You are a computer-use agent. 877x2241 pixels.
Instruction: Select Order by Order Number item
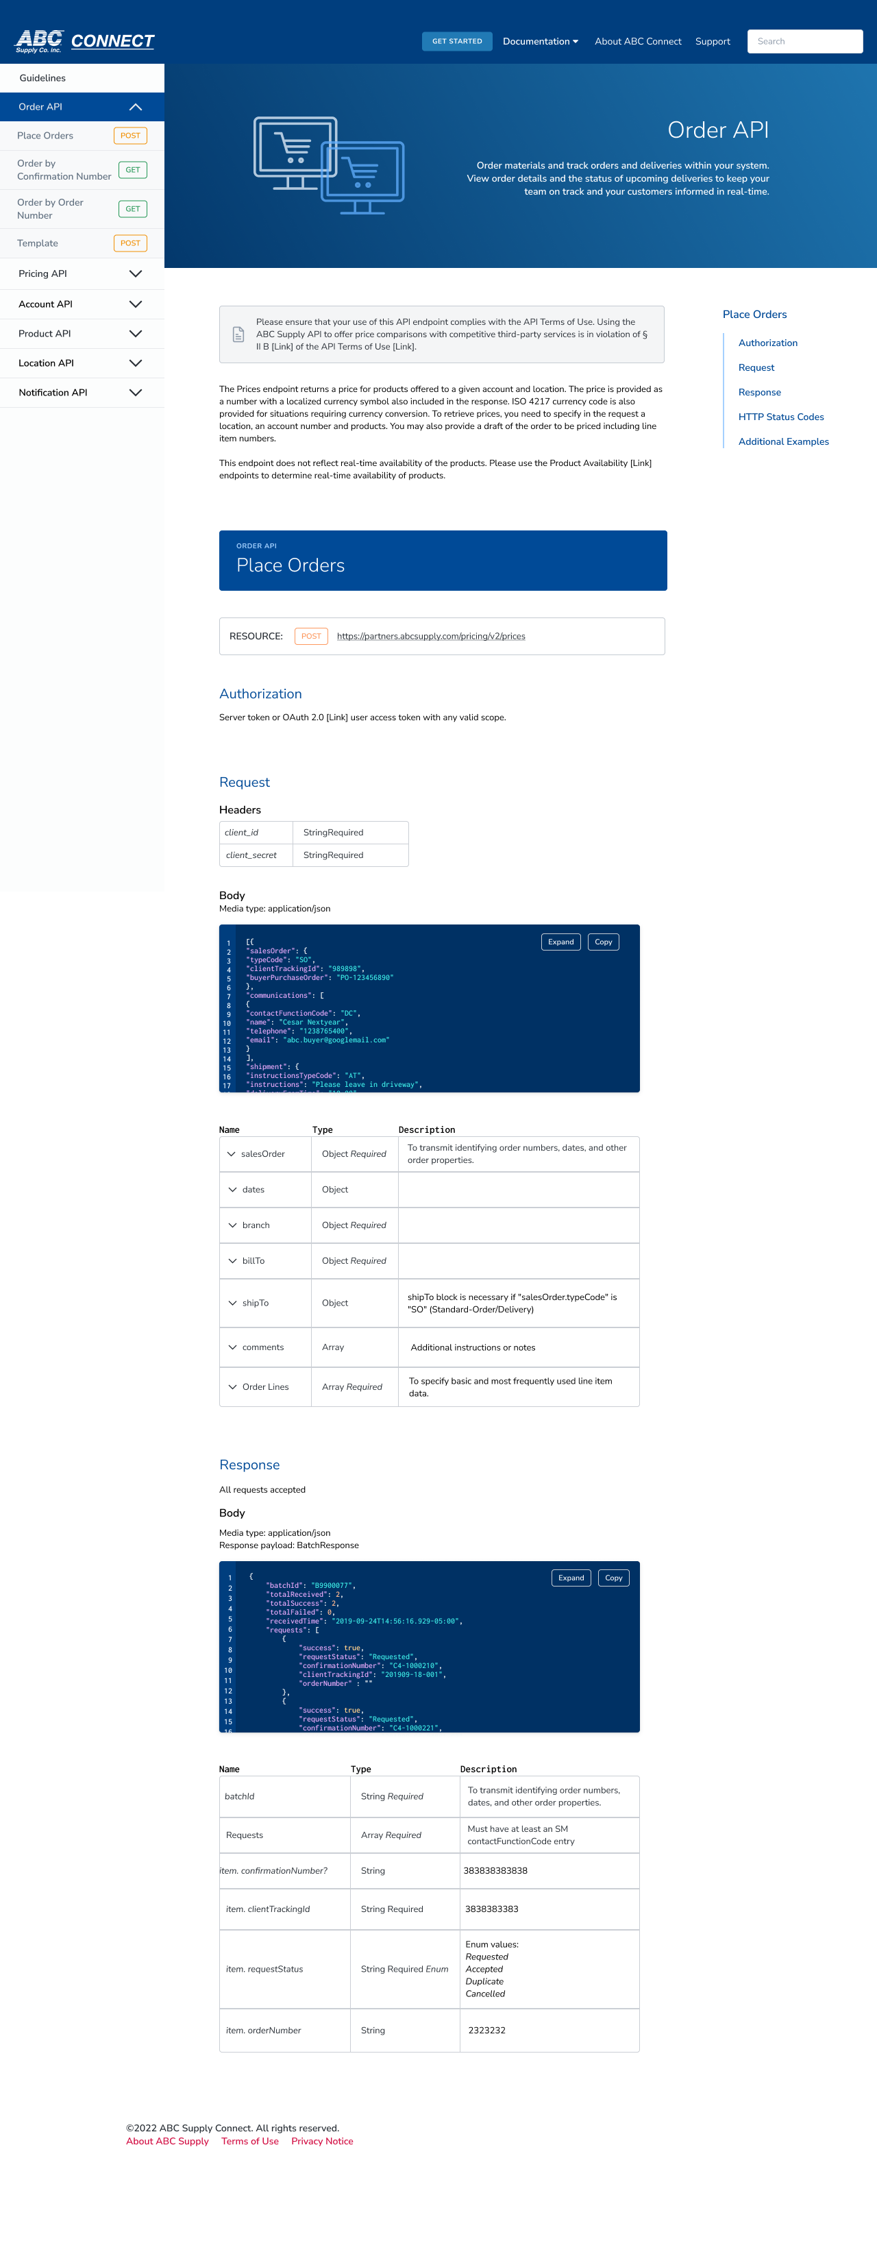(51, 209)
